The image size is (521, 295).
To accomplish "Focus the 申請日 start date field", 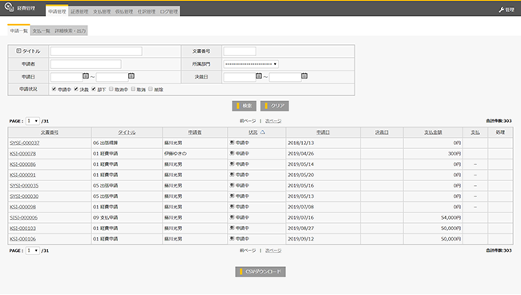I will click(67, 77).
